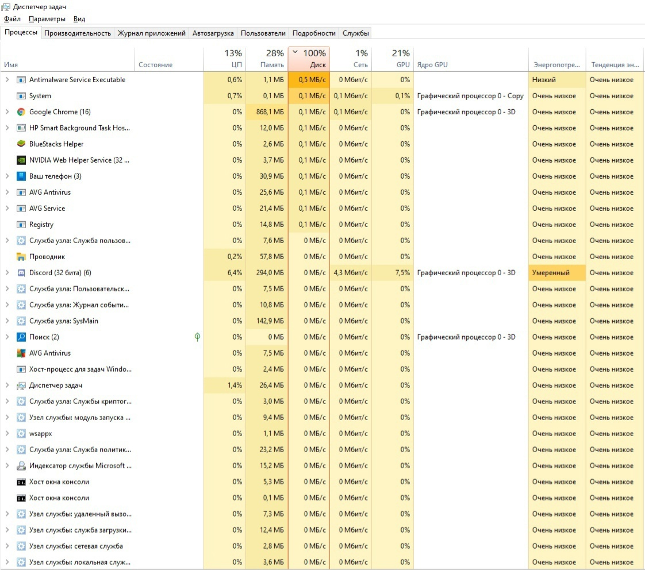Open the Службы tab
The height and width of the screenshot is (574, 645).
point(355,33)
